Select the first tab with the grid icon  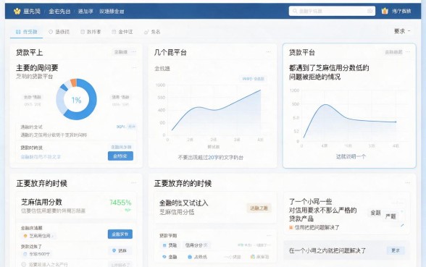[26, 32]
